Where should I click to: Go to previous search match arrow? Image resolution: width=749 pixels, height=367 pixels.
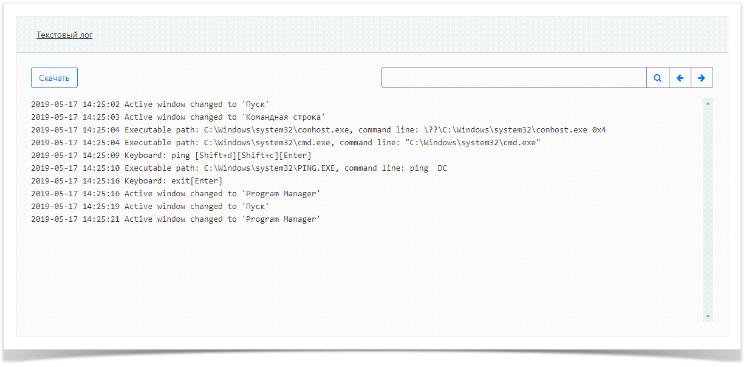(x=680, y=78)
